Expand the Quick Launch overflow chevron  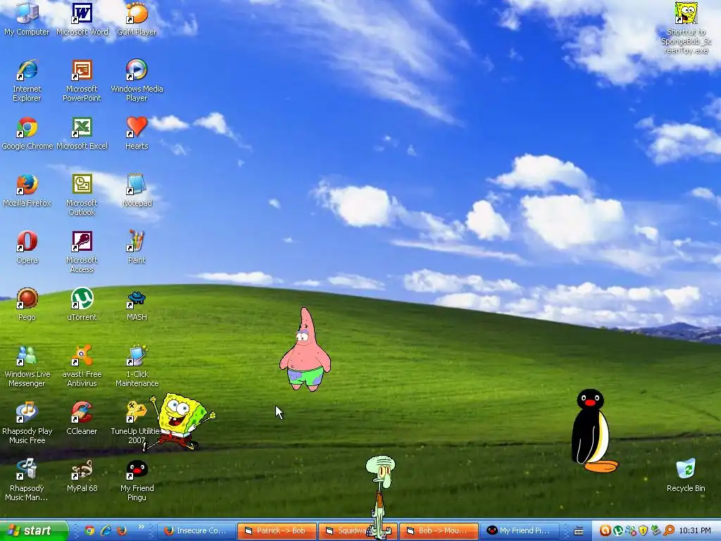click(141, 527)
